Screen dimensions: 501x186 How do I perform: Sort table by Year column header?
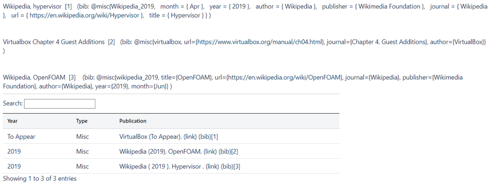[13, 121]
